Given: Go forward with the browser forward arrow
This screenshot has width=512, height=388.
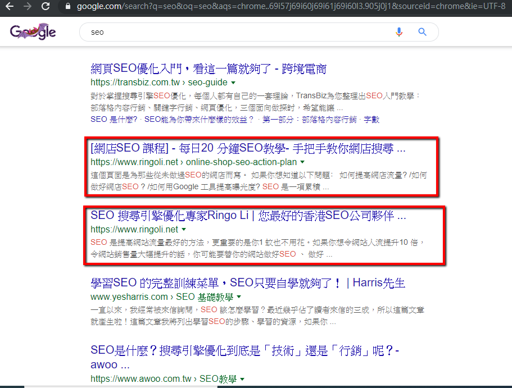Looking at the screenshot, I should 28,6.
